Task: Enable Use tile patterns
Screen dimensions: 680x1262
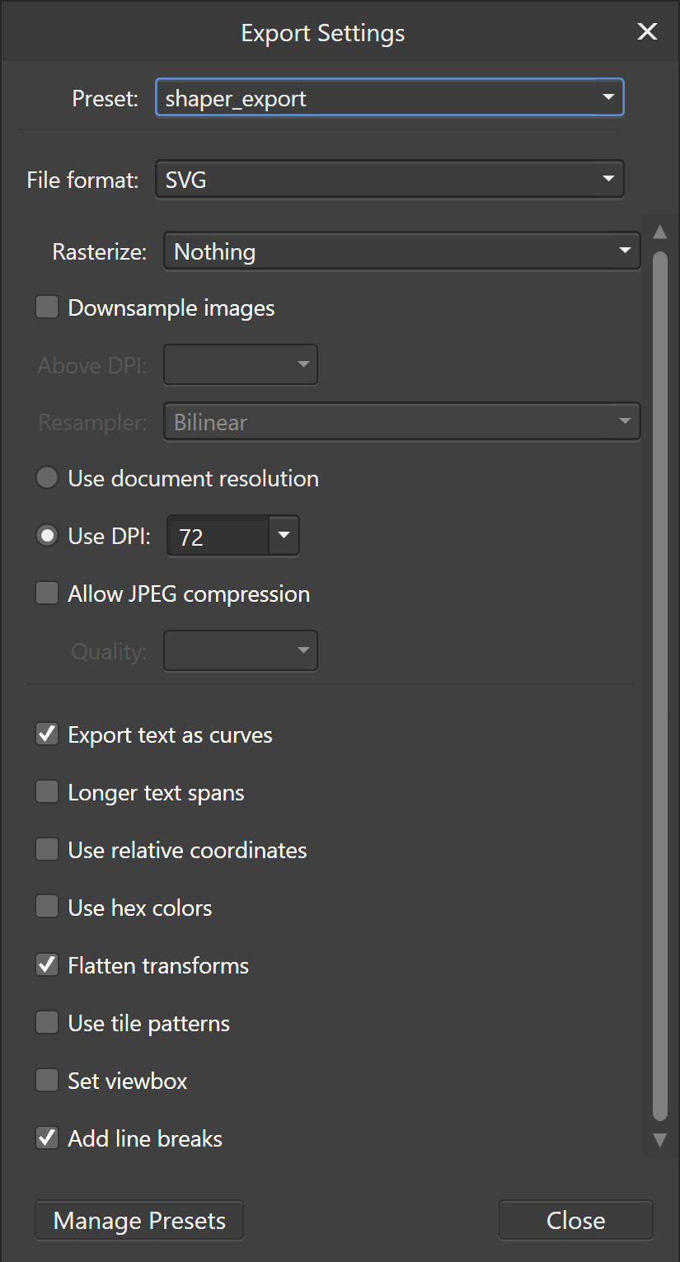Action: 47,1022
